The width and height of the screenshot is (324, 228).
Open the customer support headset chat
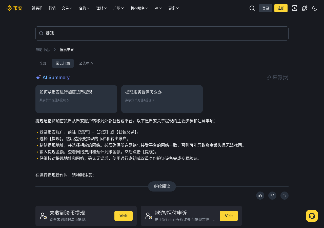coord(312,216)
